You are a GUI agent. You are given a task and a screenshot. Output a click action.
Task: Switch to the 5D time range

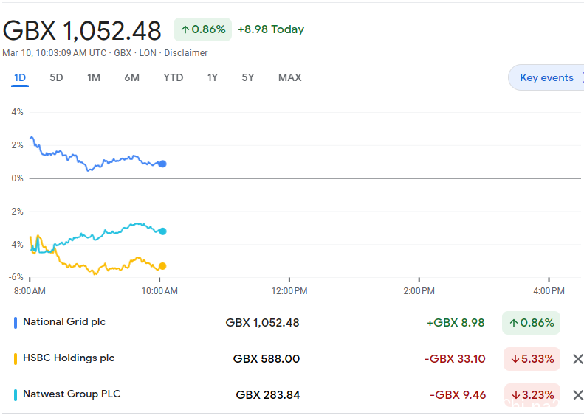click(x=56, y=77)
